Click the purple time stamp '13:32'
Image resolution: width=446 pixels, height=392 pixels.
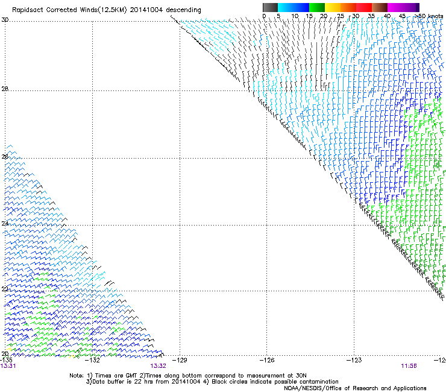click(158, 366)
